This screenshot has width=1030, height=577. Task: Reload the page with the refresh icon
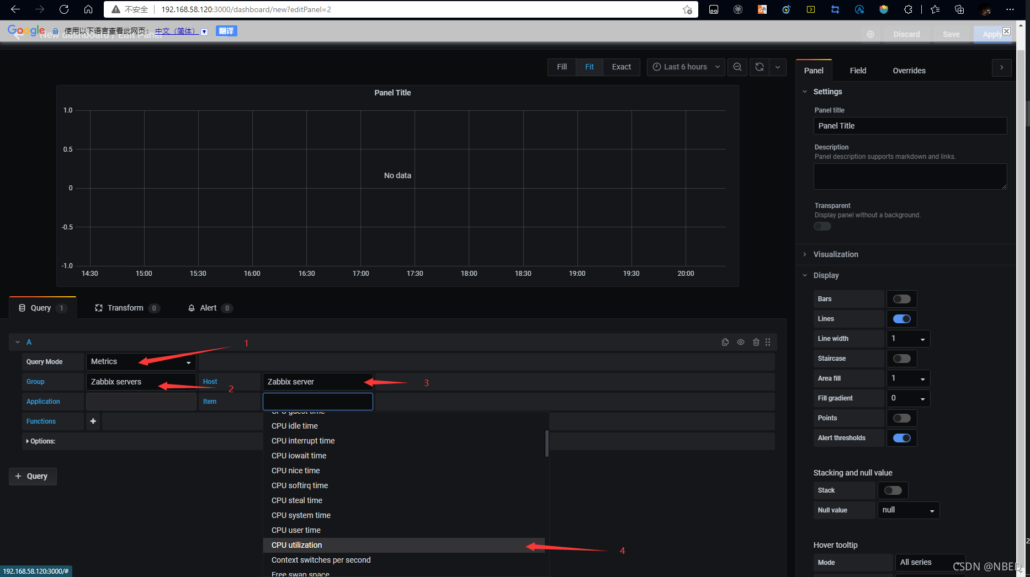point(64,9)
